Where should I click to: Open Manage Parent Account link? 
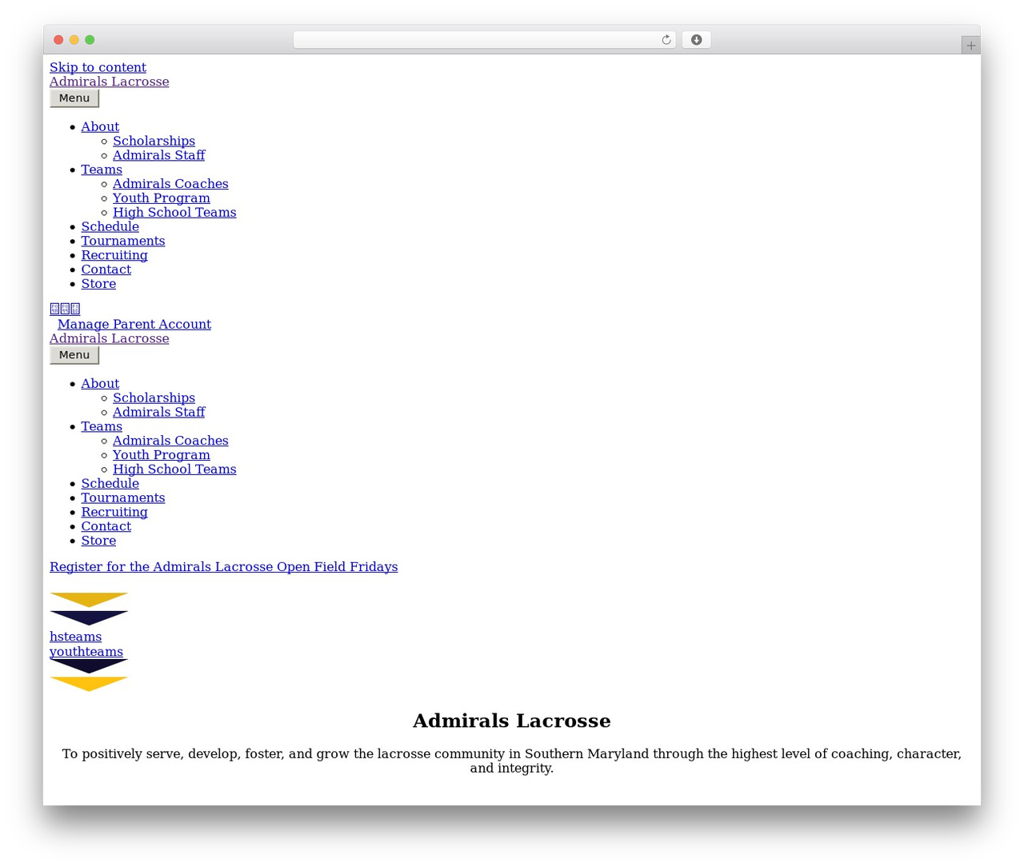pos(134,324)
